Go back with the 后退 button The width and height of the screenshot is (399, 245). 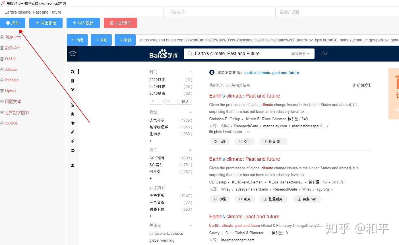pos(77,40)
